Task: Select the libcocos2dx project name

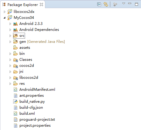Action: [x=24, y=12]
